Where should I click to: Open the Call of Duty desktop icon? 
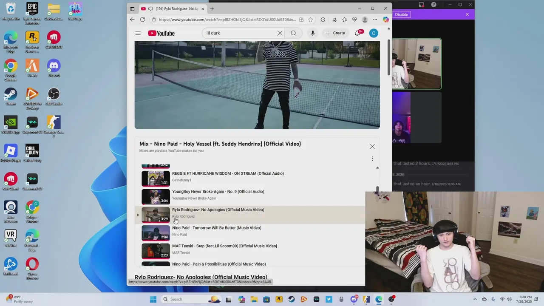(32, 153)
